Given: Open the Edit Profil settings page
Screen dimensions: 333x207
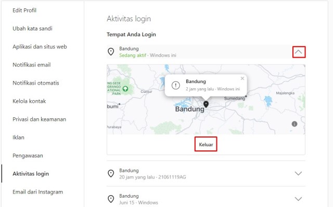Looking at the screenshot, I should click(24, 10).
